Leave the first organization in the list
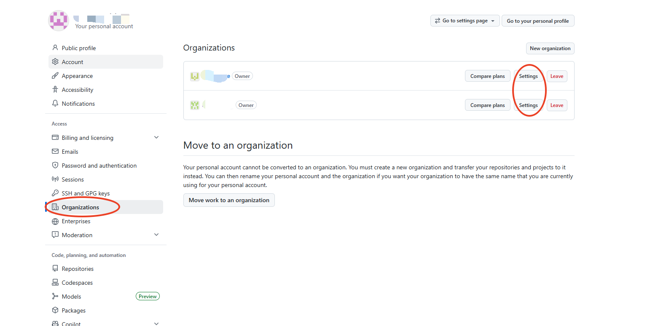Screen dimensions: 669x326 (x=556, y=76)
